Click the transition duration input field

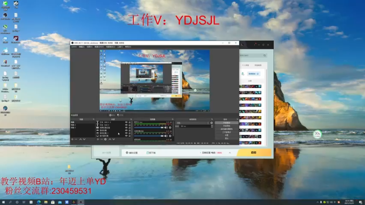[195, 126]
